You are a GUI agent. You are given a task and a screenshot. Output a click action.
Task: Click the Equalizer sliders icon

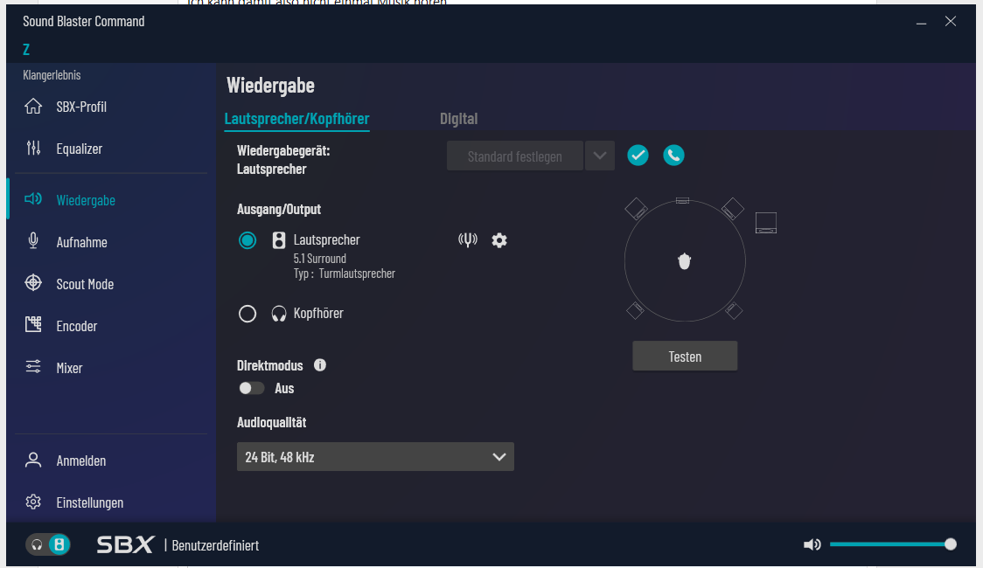click(x=33, y=149)
